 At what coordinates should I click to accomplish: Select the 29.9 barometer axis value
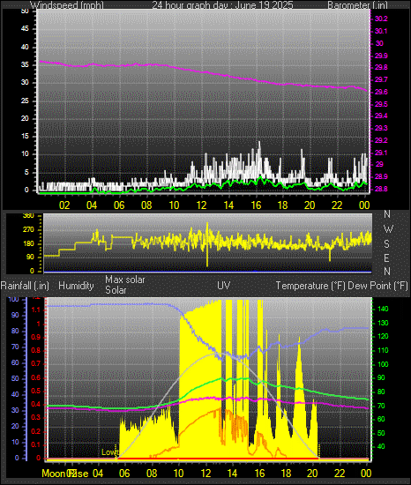381,56
